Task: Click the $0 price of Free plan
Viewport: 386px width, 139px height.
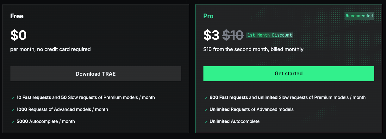Action: [18, 35]
